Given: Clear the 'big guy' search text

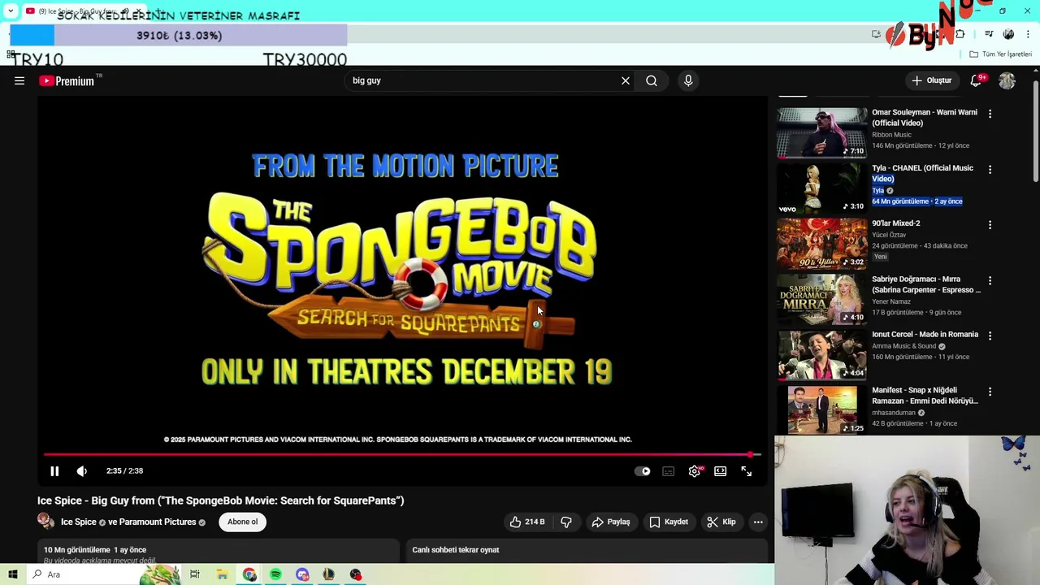Looking at the screenshot, I should [626, 80].
